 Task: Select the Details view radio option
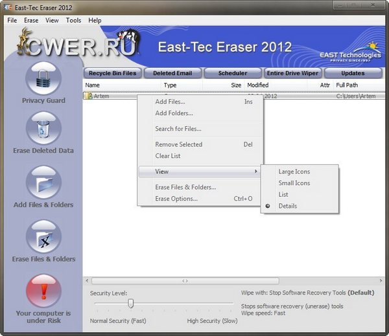tap(267, 206)
